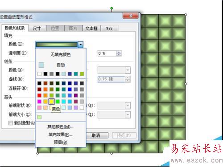Switch to the 文本框 tab
Screen dimensions: 223x167
(91, 28)
